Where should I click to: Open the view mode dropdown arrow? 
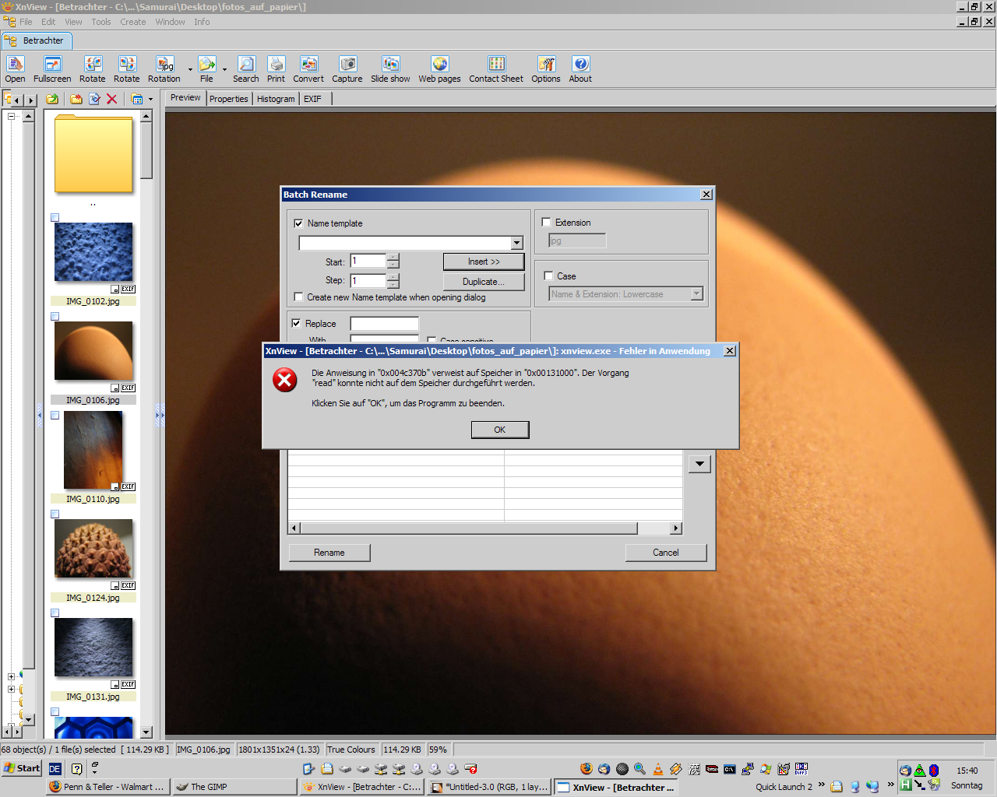[x=150, y=100]
